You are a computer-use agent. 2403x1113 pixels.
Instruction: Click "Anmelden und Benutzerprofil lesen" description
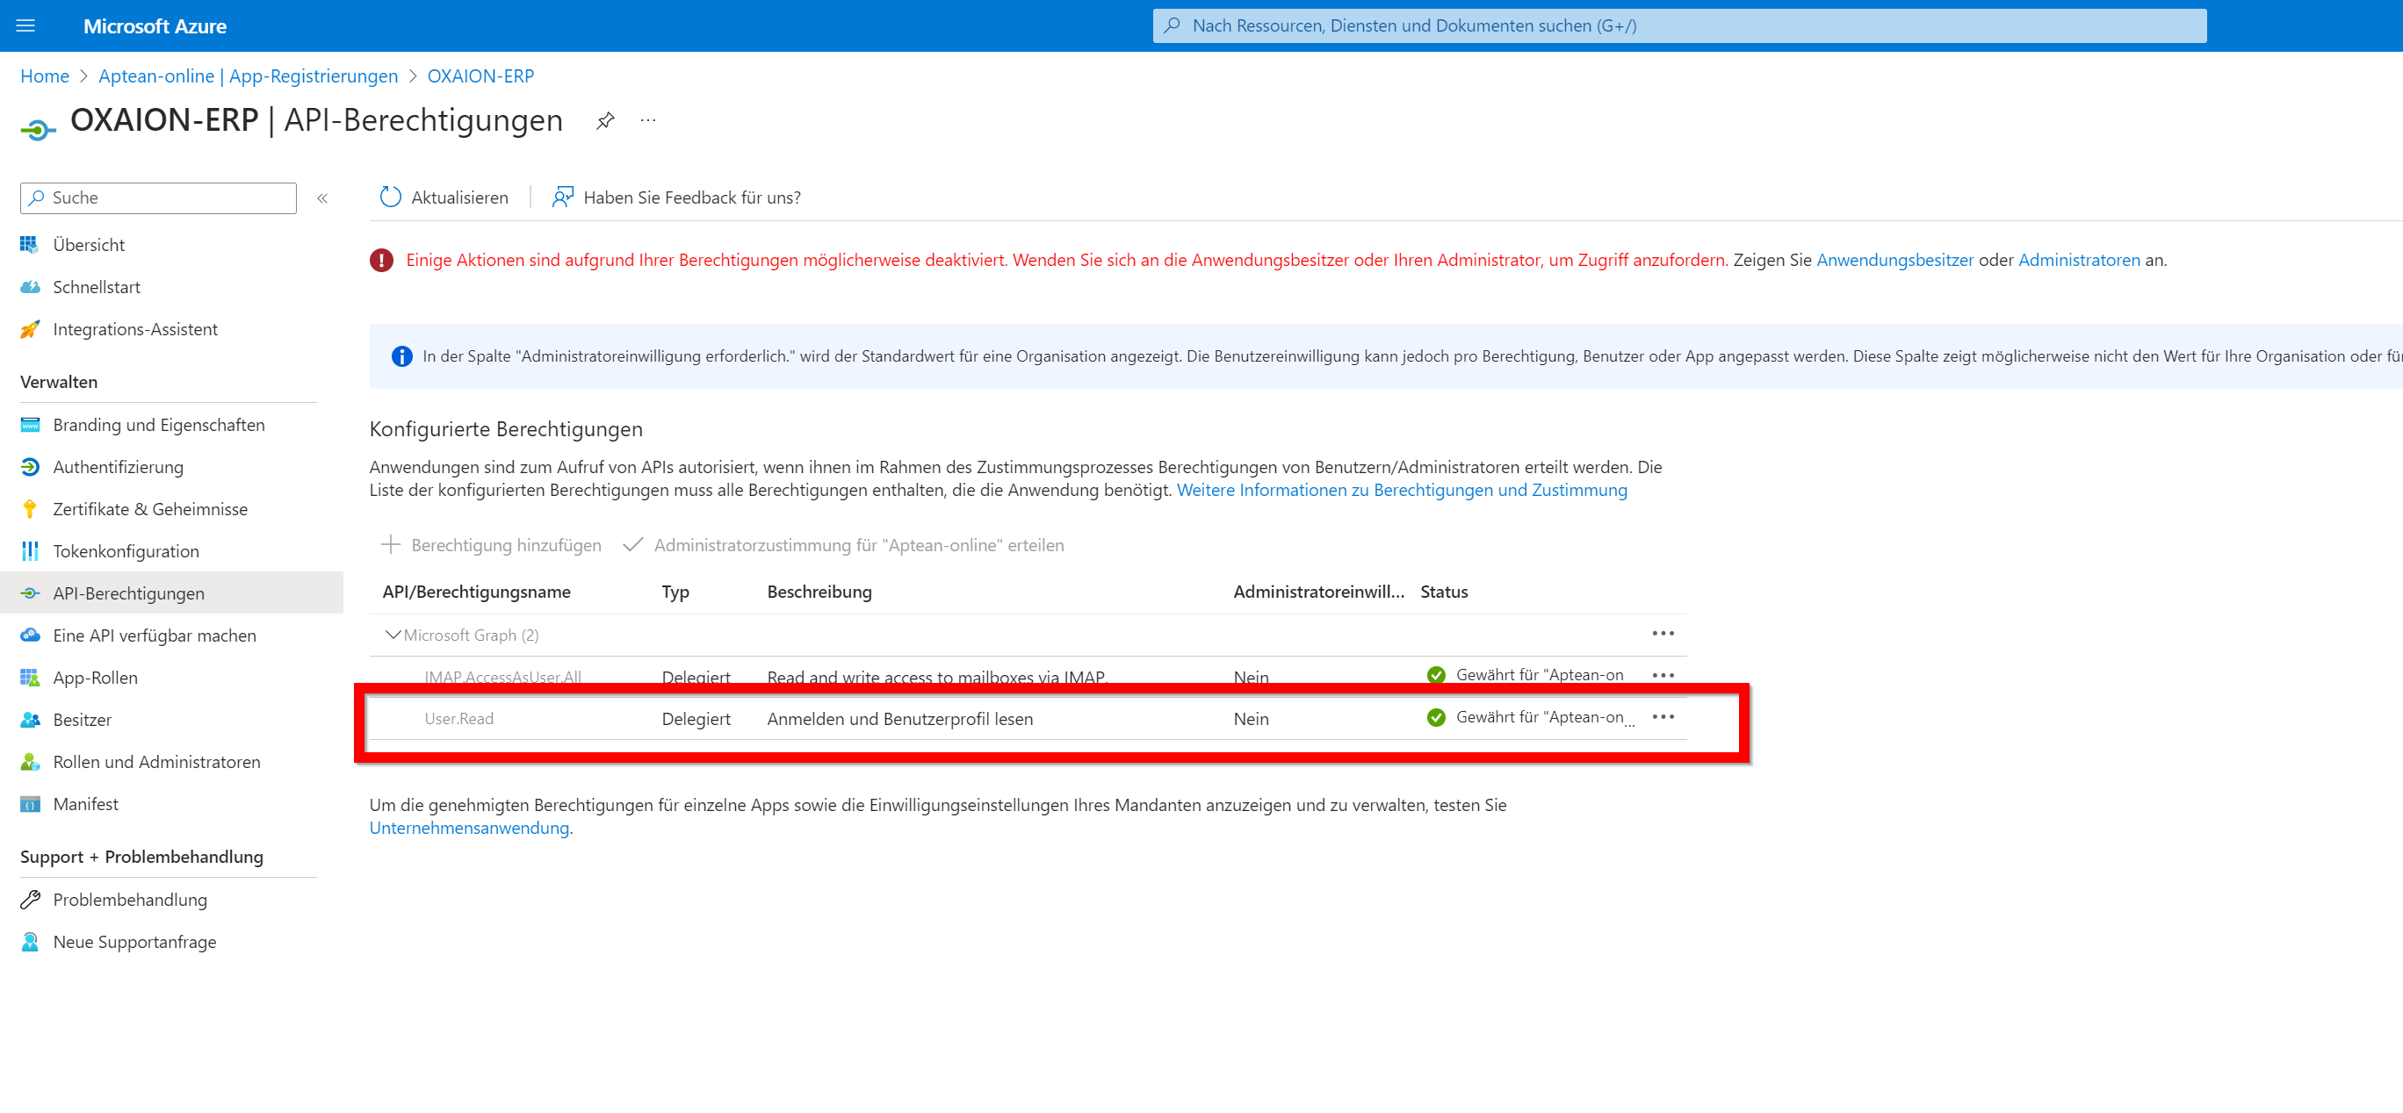(x=899, y=719)
